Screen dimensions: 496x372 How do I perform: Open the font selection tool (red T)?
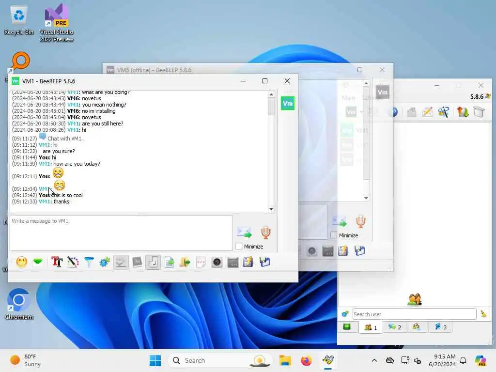click(57, 262)
